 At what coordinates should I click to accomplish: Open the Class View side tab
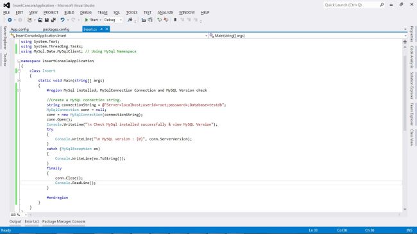pos(412,138)
